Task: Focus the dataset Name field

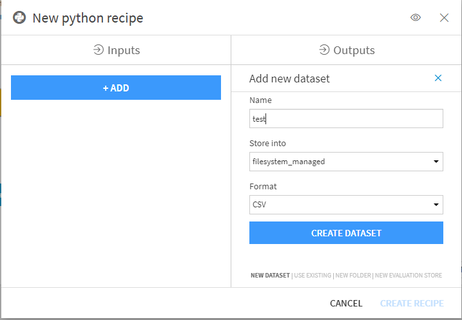Action: (x=346, y=118)
